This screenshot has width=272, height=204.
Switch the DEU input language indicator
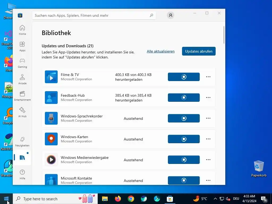pyautogui.click(x=236, y=199)
